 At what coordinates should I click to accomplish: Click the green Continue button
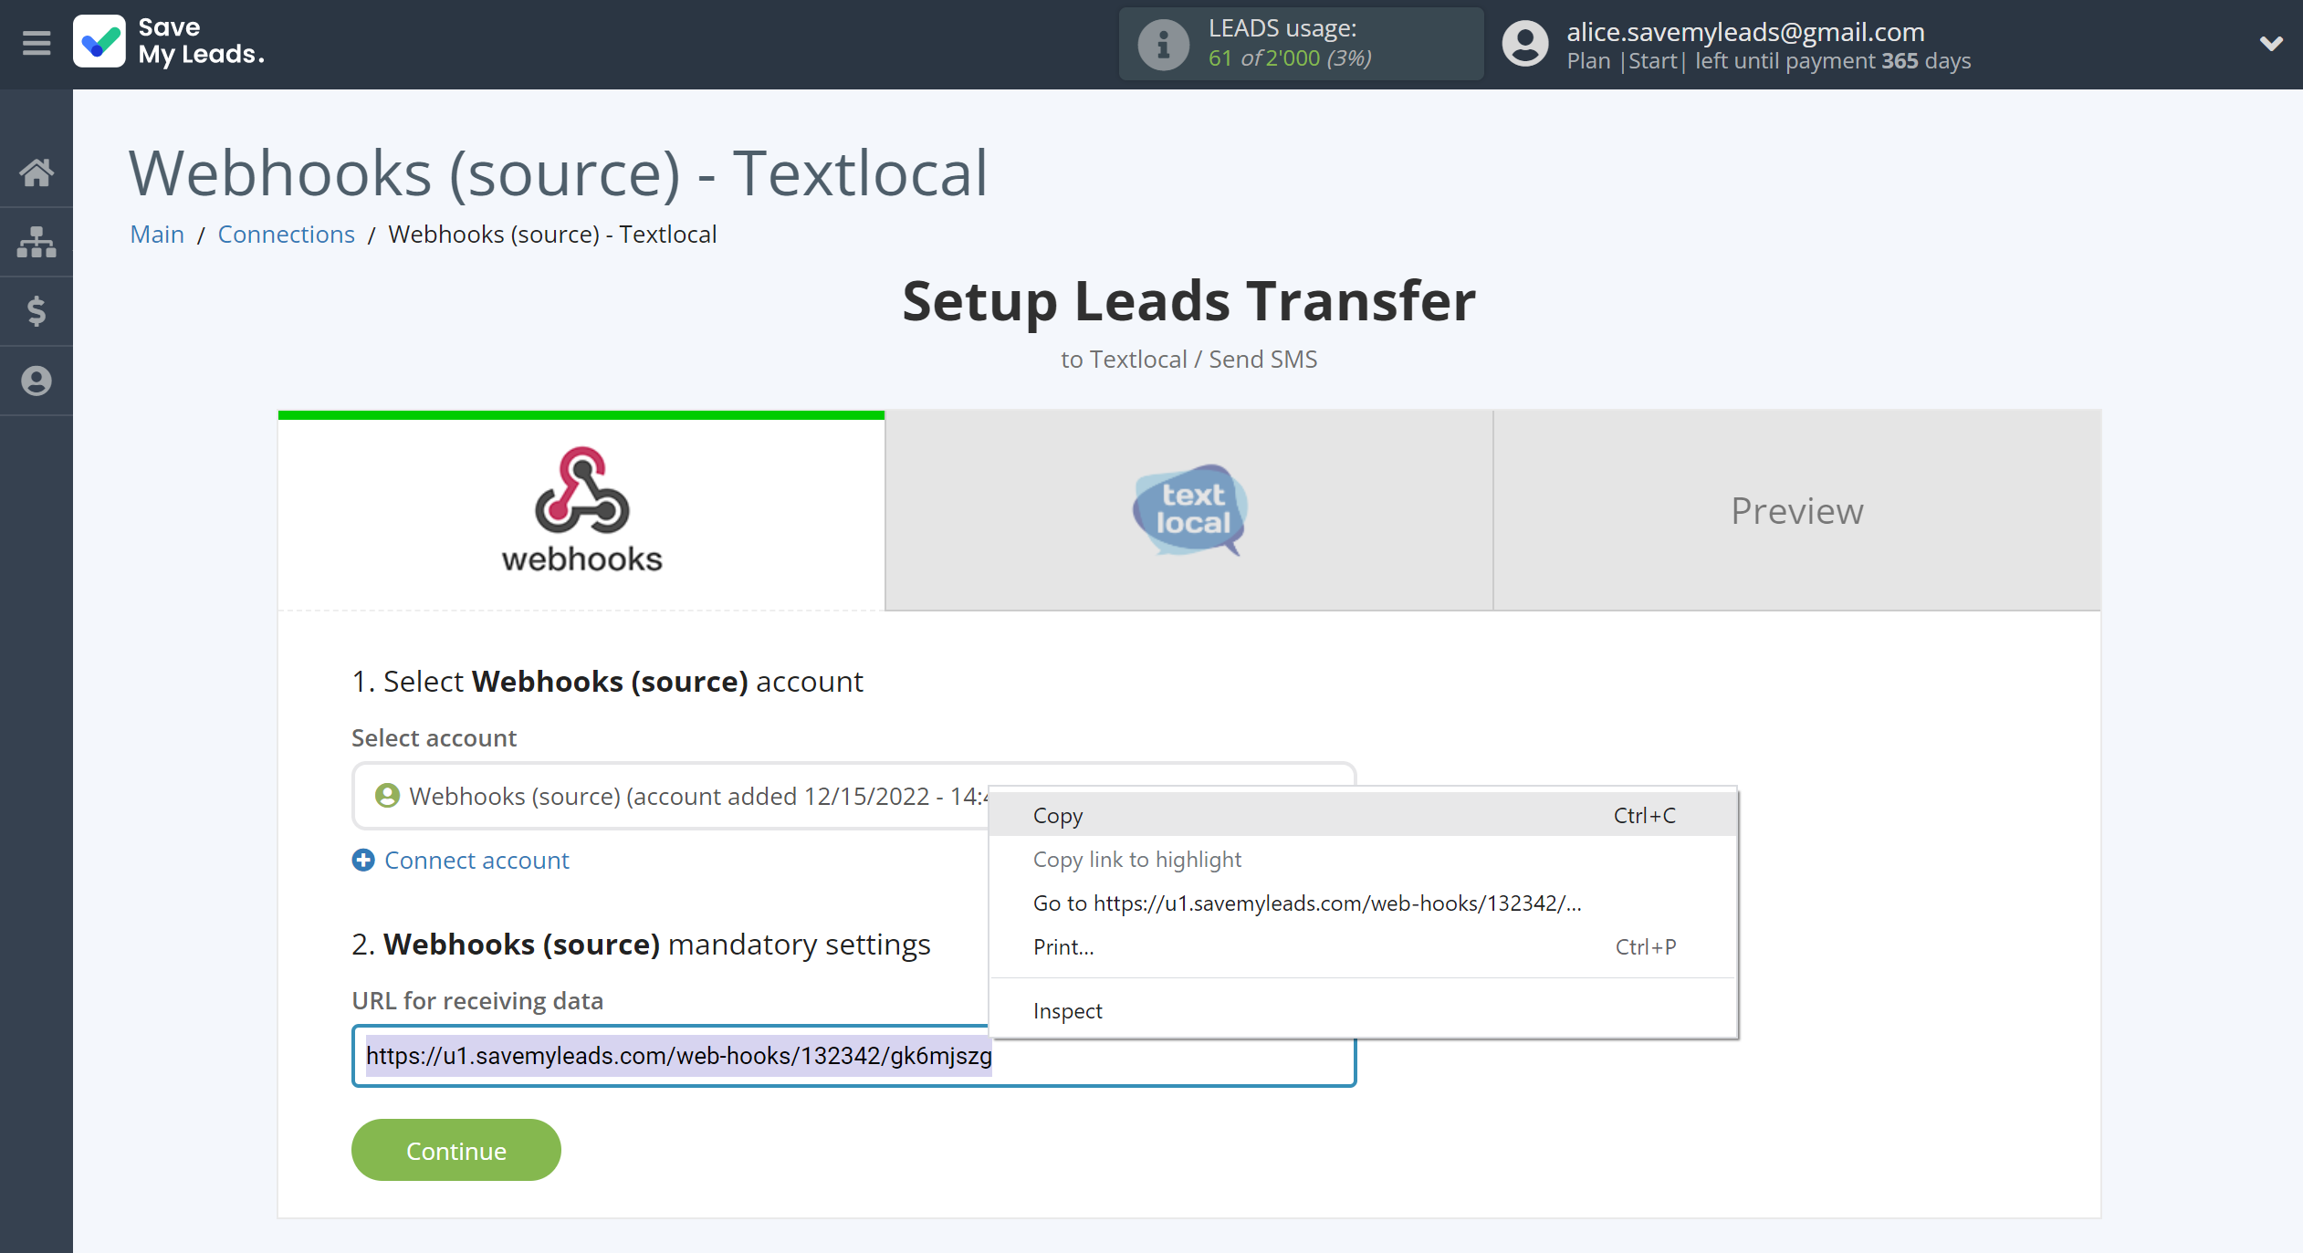[455, 1150]
